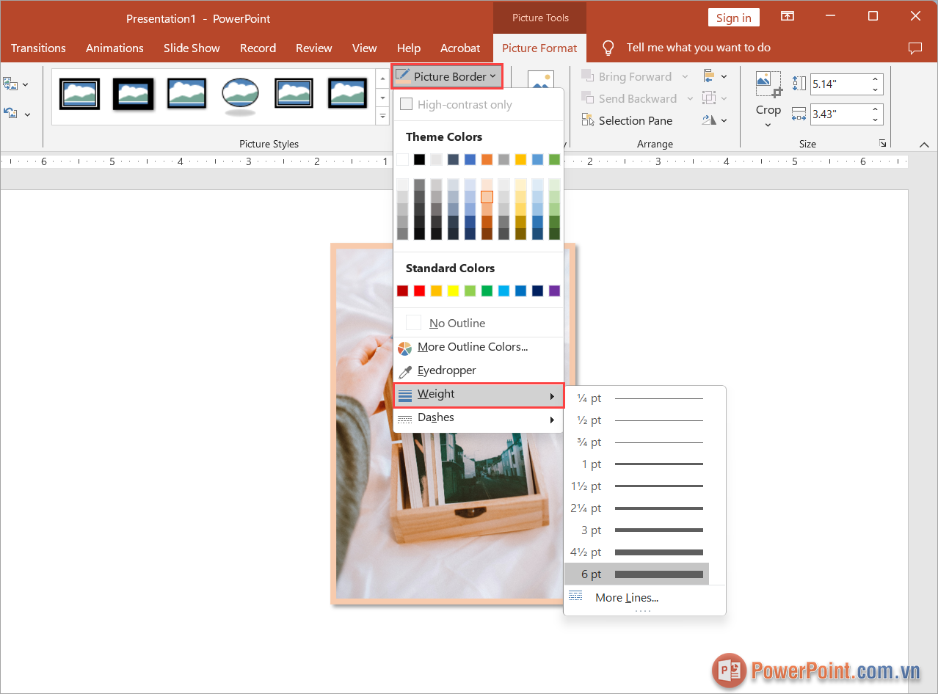Increase shape height with up arrow
This screenshot has width=938, height=694.
point(876,79)
